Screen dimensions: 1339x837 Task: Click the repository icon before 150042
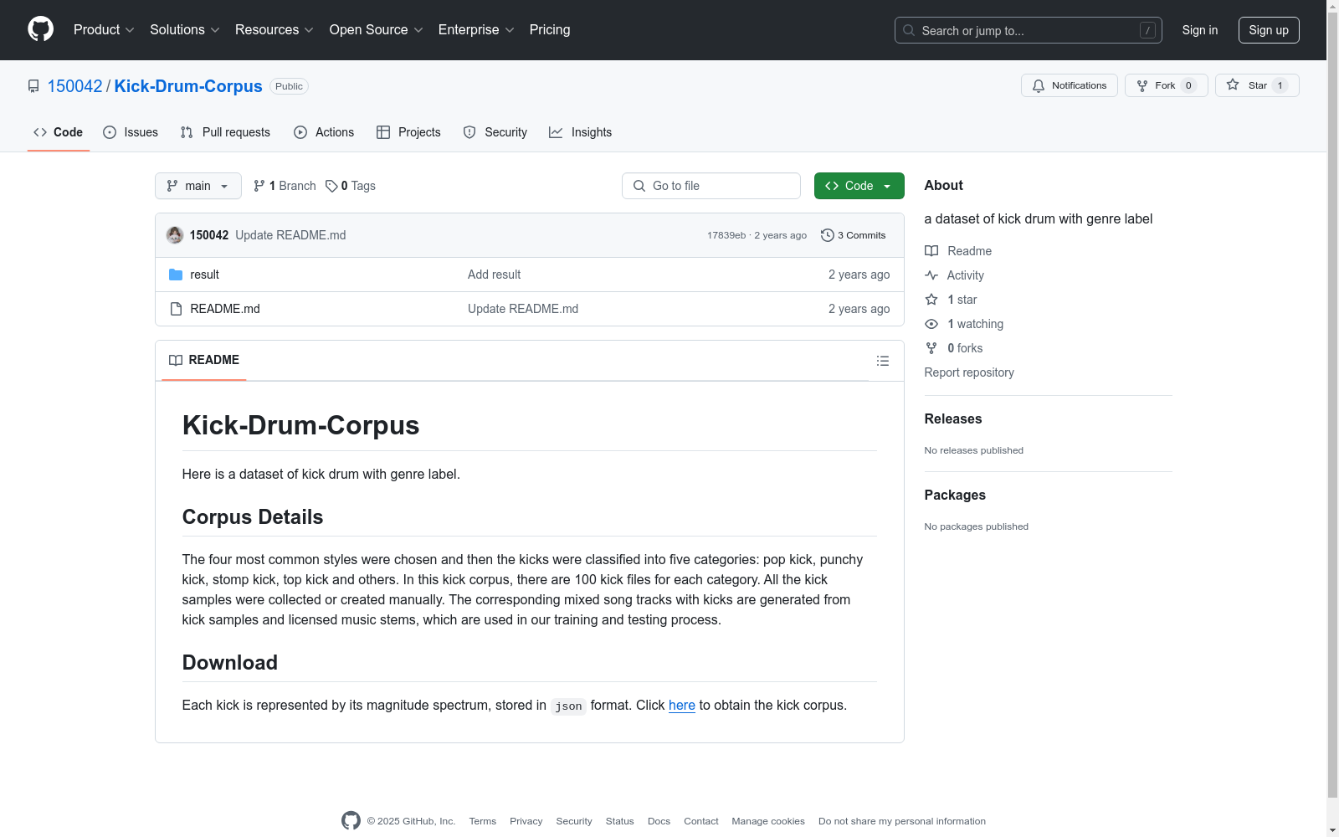[x=33, y=86]
